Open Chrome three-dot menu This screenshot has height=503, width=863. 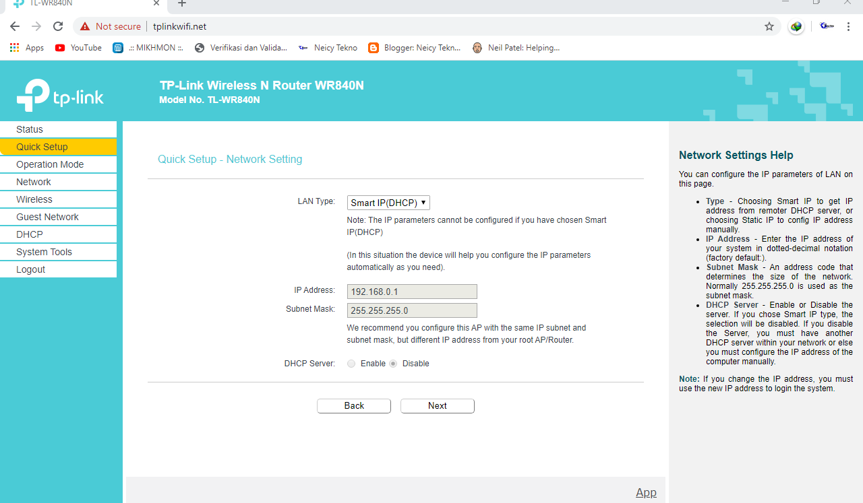[849, 26]
